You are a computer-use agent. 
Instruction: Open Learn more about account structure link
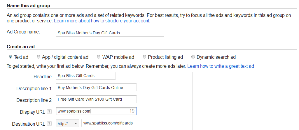102,21
